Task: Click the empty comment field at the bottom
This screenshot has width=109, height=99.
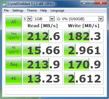Action: (x=54, y=91)
